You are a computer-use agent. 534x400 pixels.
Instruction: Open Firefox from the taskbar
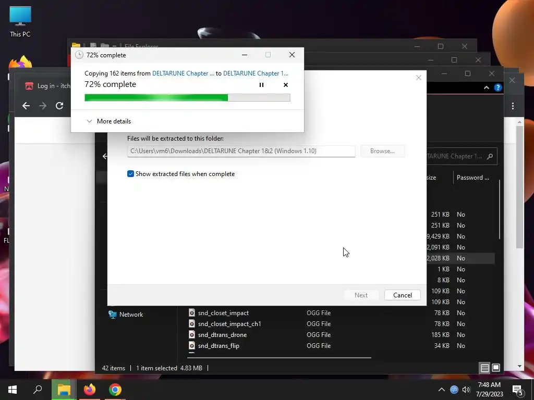tap(90, 390)
